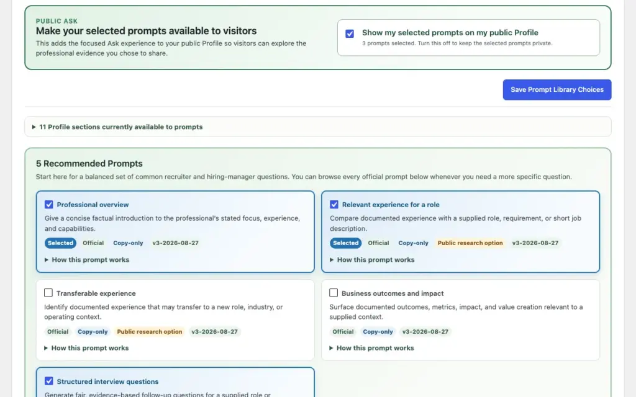The height and width of the screenshot is (397, 636).
Task: Uncheck Show my selected prompts on public Profile
Action: point(350,33)
